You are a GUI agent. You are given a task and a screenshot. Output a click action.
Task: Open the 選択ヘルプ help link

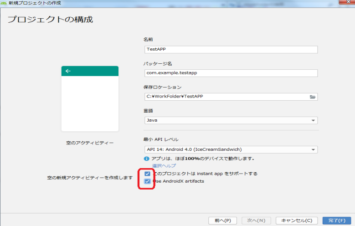[164, 166]
